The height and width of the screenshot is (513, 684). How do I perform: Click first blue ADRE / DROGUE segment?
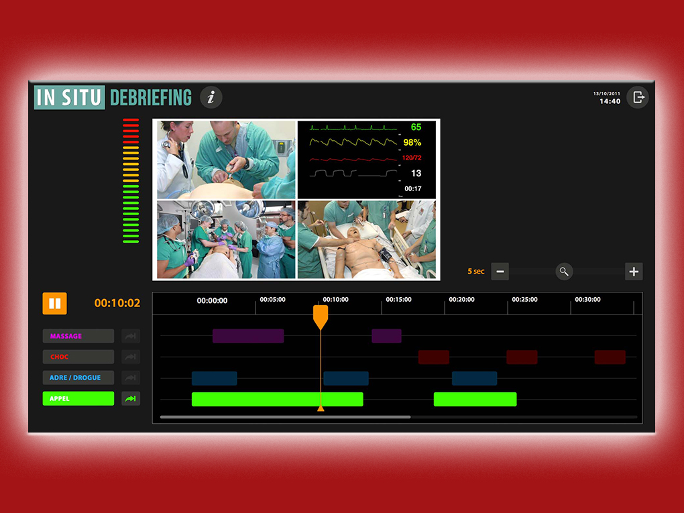(214, 378)
